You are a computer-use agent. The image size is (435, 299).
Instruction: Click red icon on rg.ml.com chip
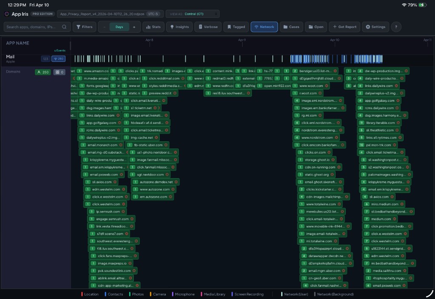(x=320, y=115)
